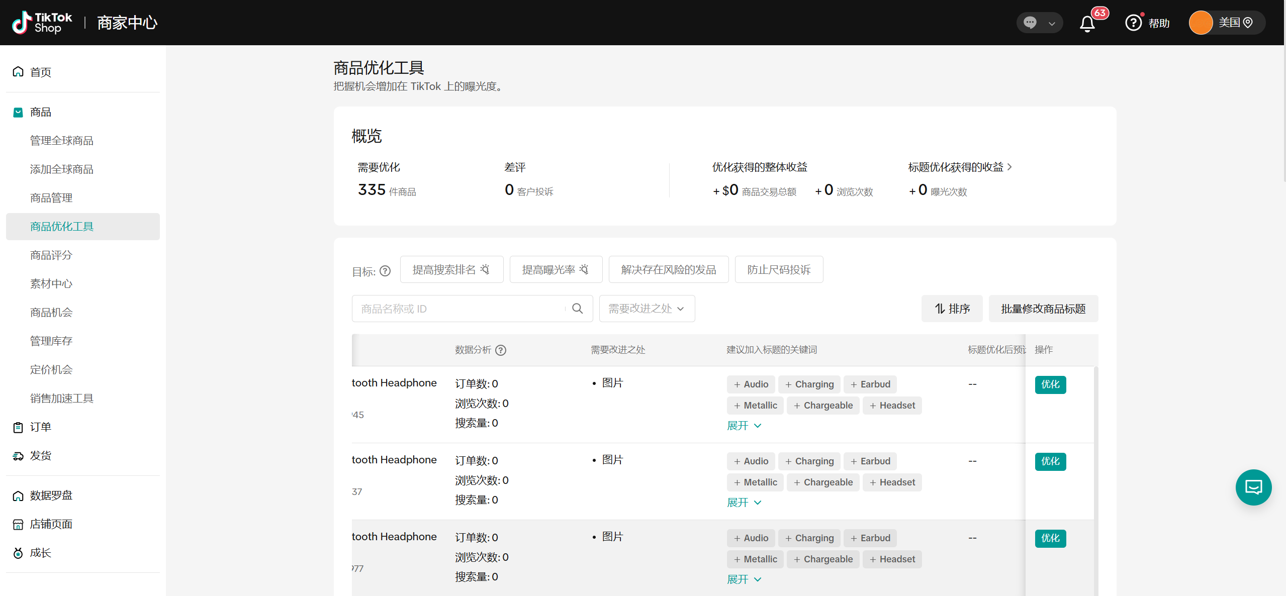Click the chat messages icon in top bar

[x=1030, y=23]
